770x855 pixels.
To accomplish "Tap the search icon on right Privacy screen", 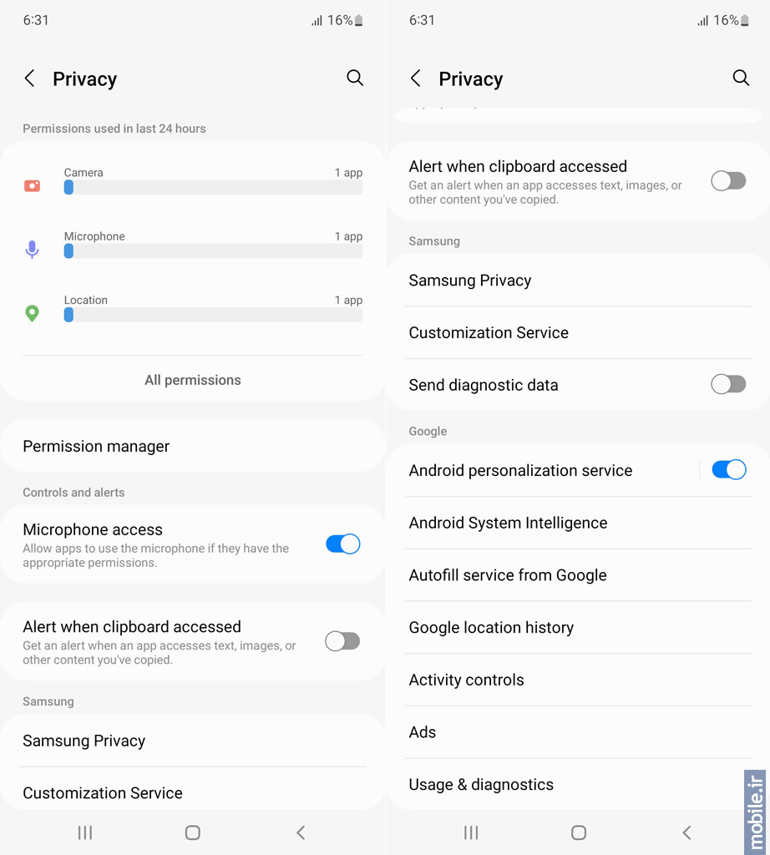I will tap(741, 78).
